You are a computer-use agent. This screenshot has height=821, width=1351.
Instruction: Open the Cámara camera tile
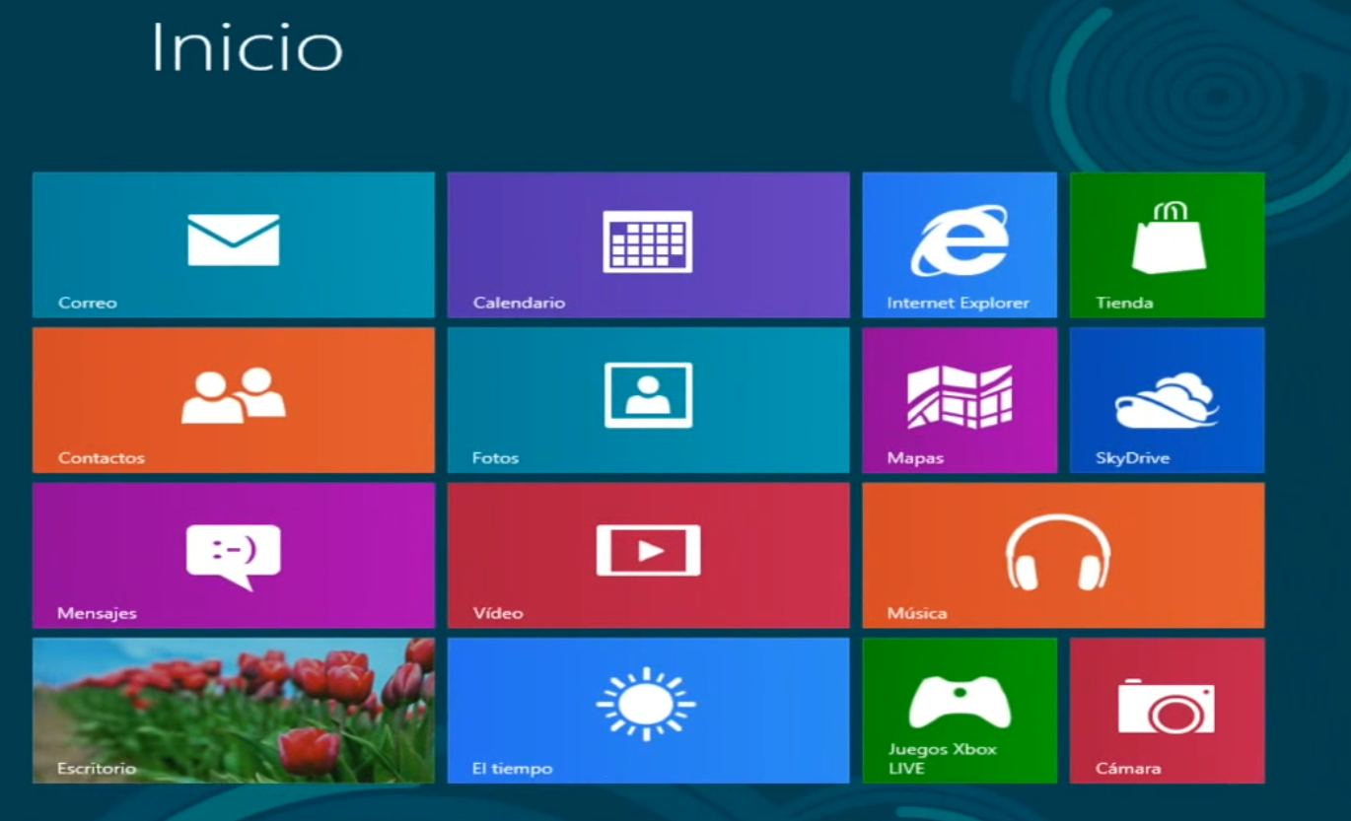click(x=1168, y=711)
